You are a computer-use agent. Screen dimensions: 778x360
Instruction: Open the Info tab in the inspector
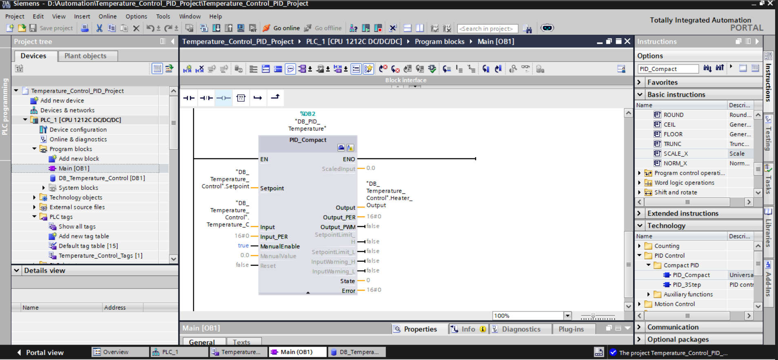click(x=468, y=329)
